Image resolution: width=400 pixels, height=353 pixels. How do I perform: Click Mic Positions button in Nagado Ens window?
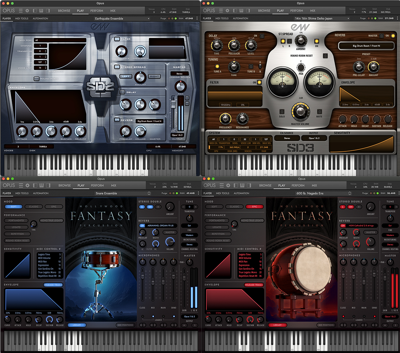point(326,325)
